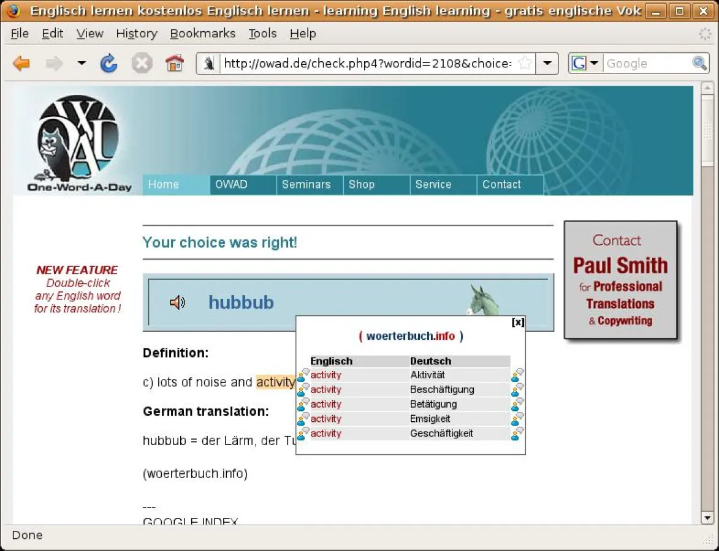Image resolution: width=719 pixels, height=551 pixels.
Task: Open the Bookmarks menu
Action: click(202, 34)
